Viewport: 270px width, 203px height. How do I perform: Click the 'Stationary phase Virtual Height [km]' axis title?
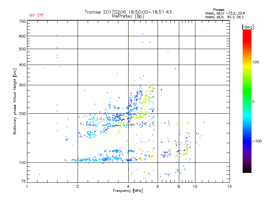15,102
